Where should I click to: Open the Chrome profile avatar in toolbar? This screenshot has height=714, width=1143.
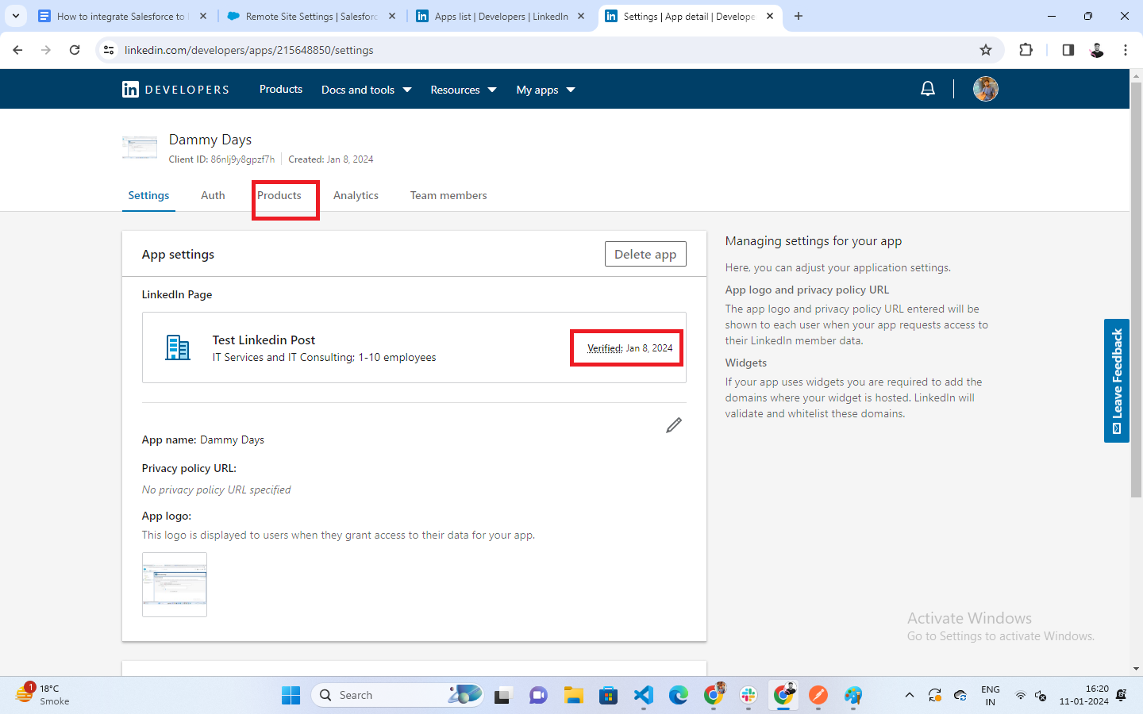pos(1097,50)
